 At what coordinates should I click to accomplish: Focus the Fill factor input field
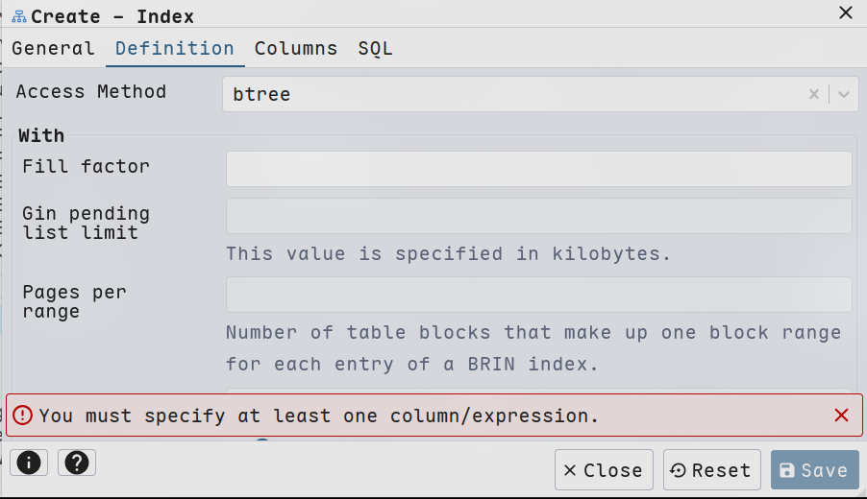coord(538,169)
